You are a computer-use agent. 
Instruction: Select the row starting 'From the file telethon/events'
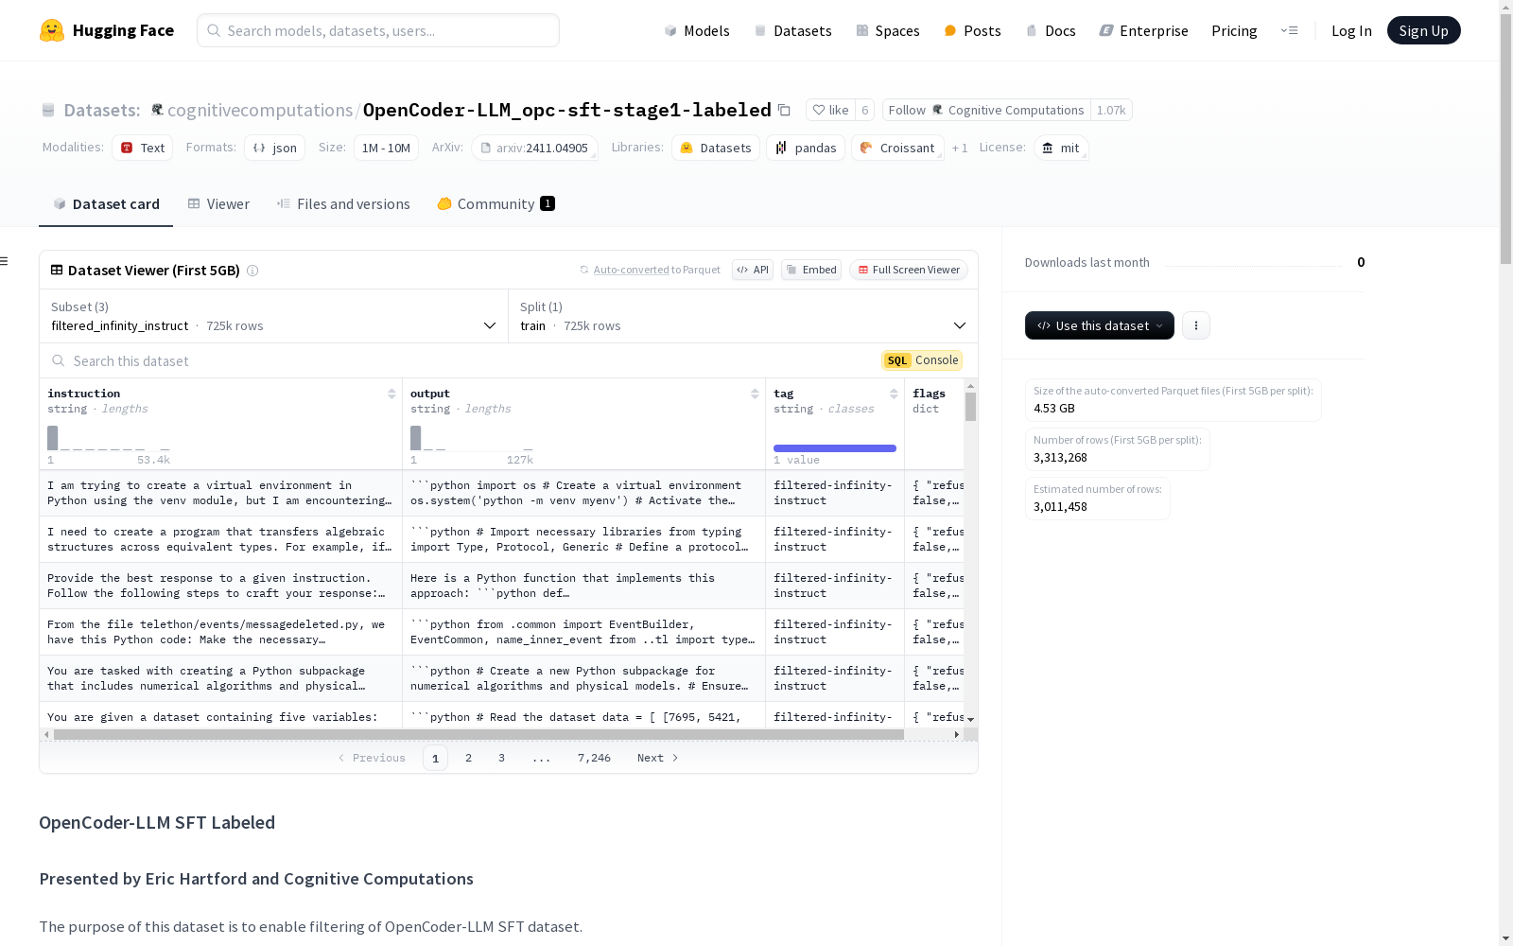coord(501,632)
